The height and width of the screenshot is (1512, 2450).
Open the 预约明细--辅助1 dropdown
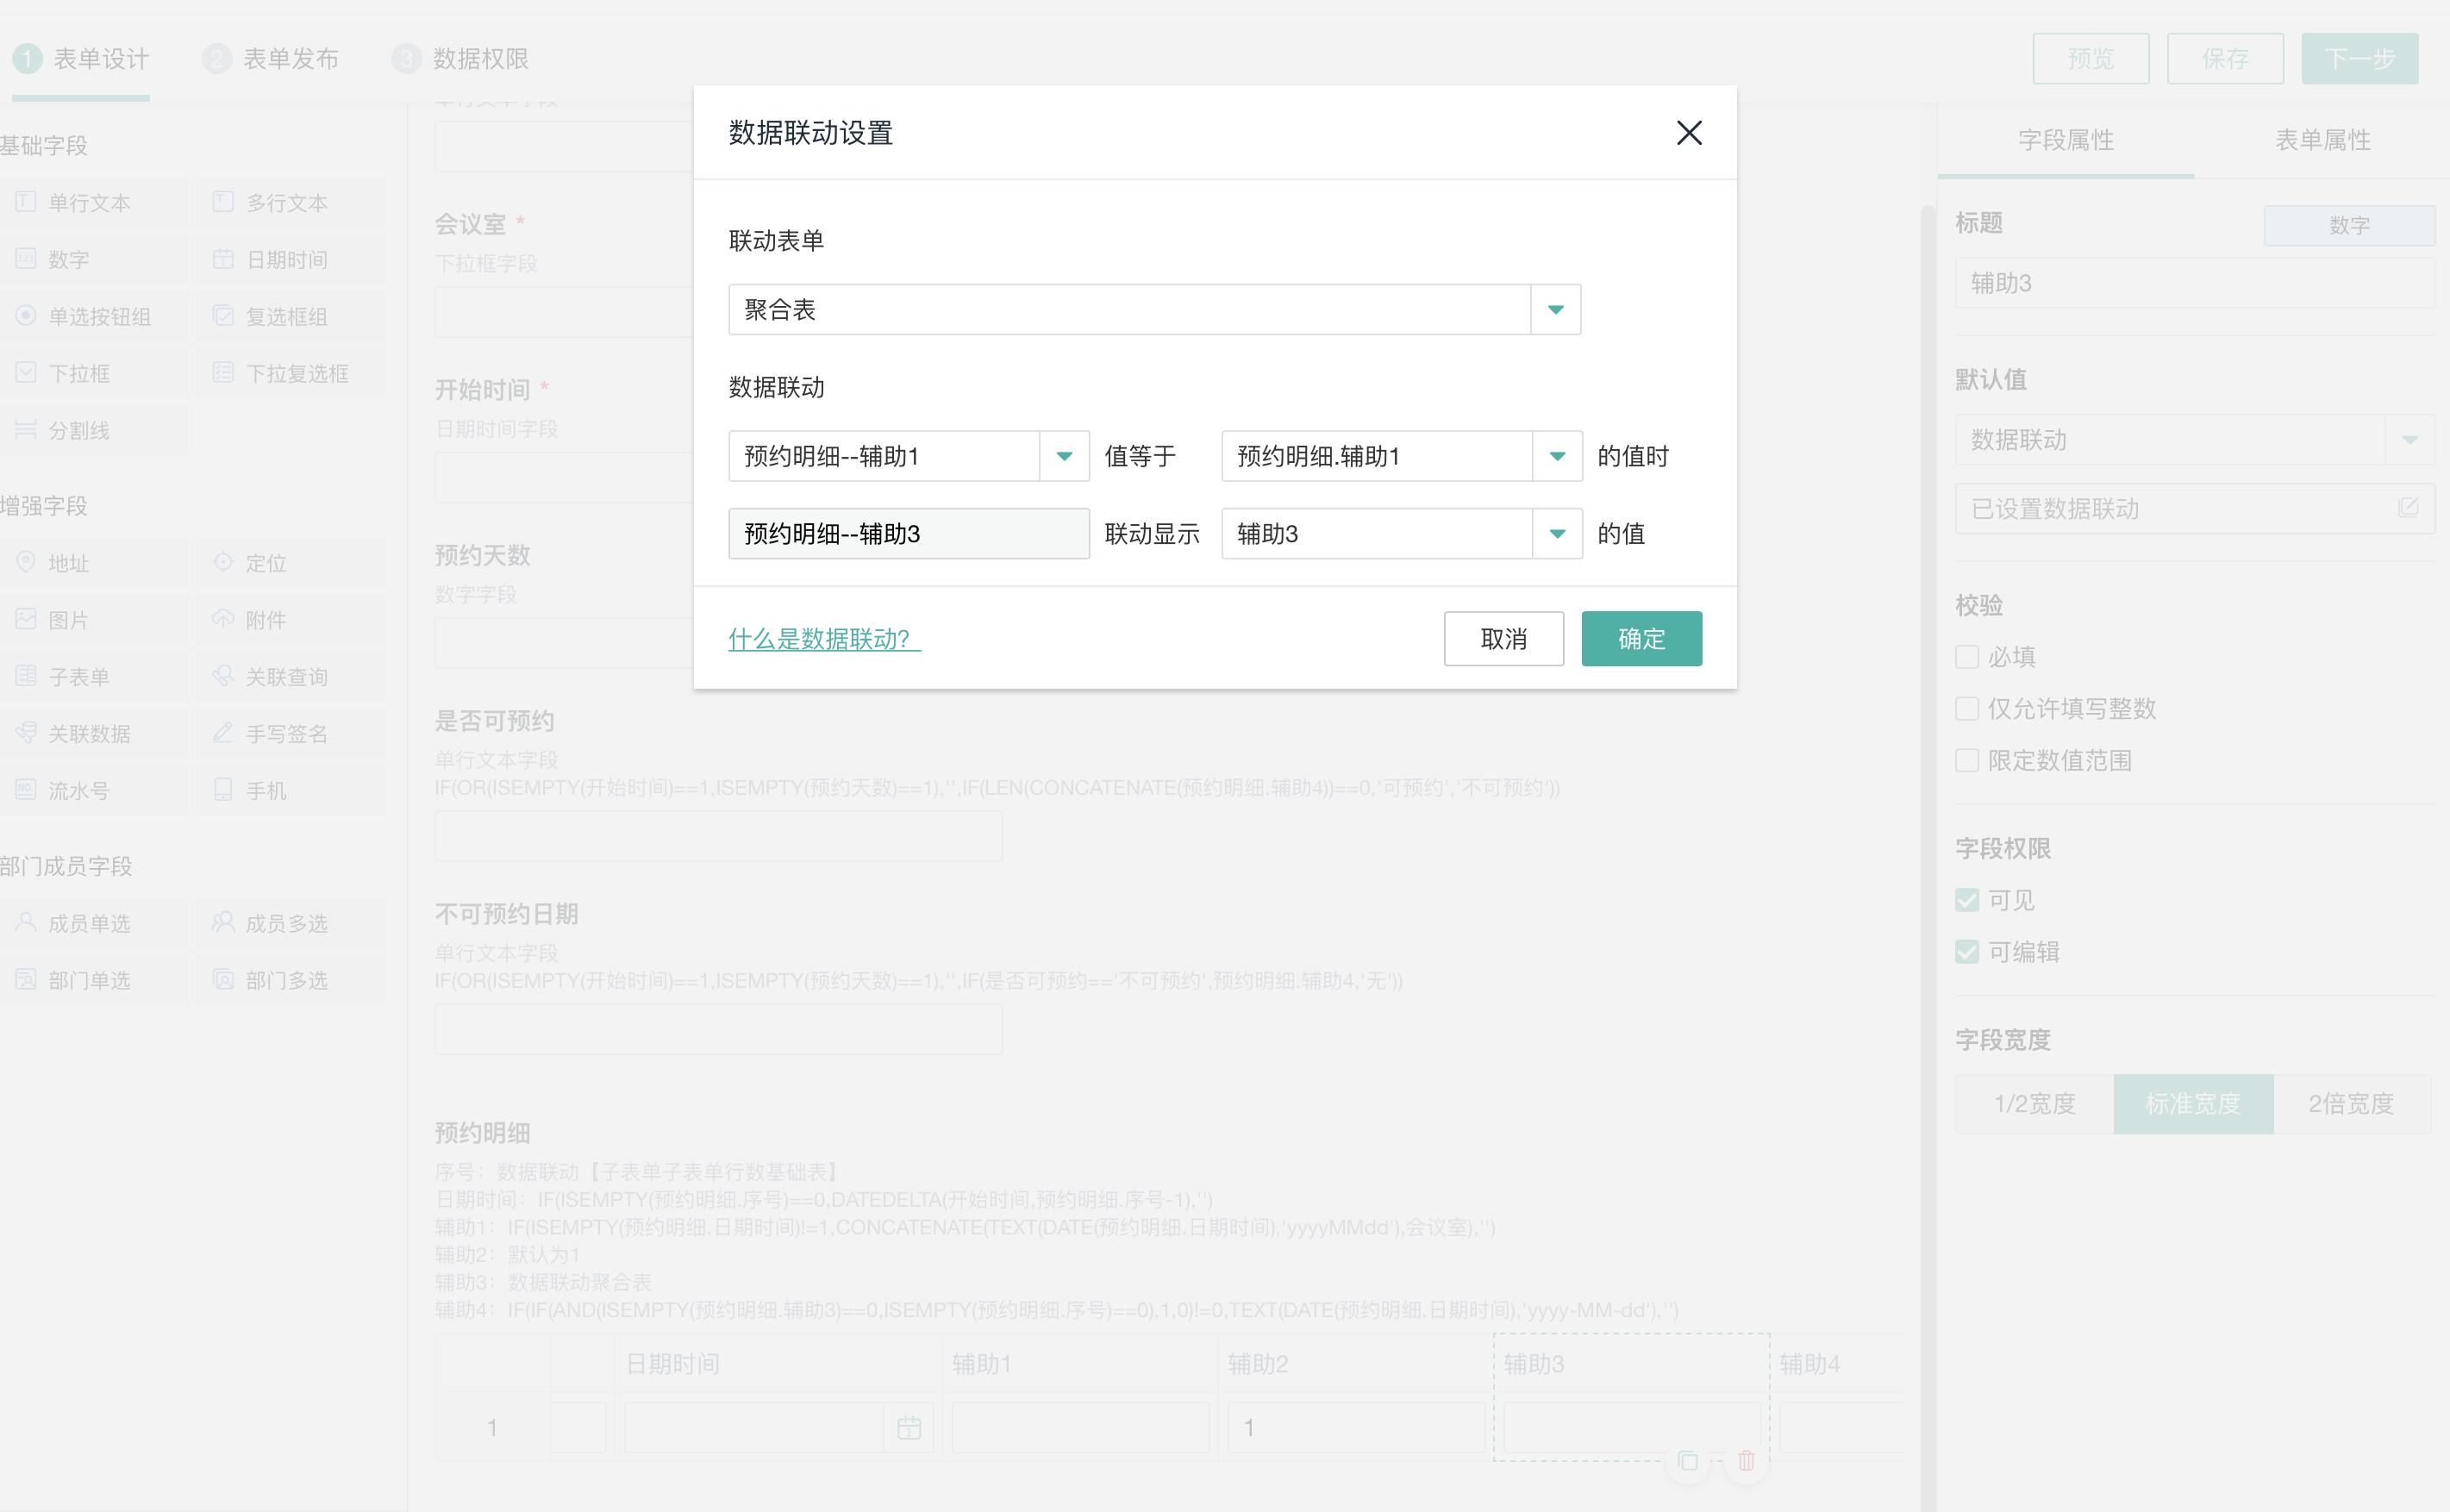coord(1064,456)
